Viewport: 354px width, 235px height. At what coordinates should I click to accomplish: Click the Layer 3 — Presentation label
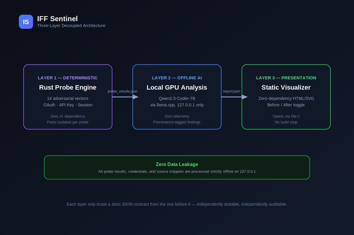click(x=286, y=78)
